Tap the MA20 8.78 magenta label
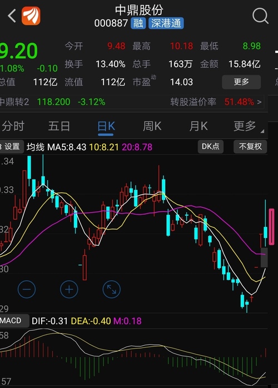 (x=137, y=147)
